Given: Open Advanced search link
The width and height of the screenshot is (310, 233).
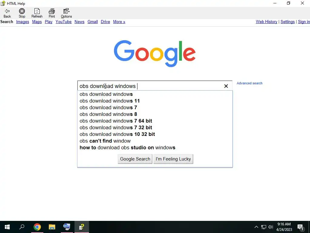Looking at the screenshot, I should pos(249,83).
